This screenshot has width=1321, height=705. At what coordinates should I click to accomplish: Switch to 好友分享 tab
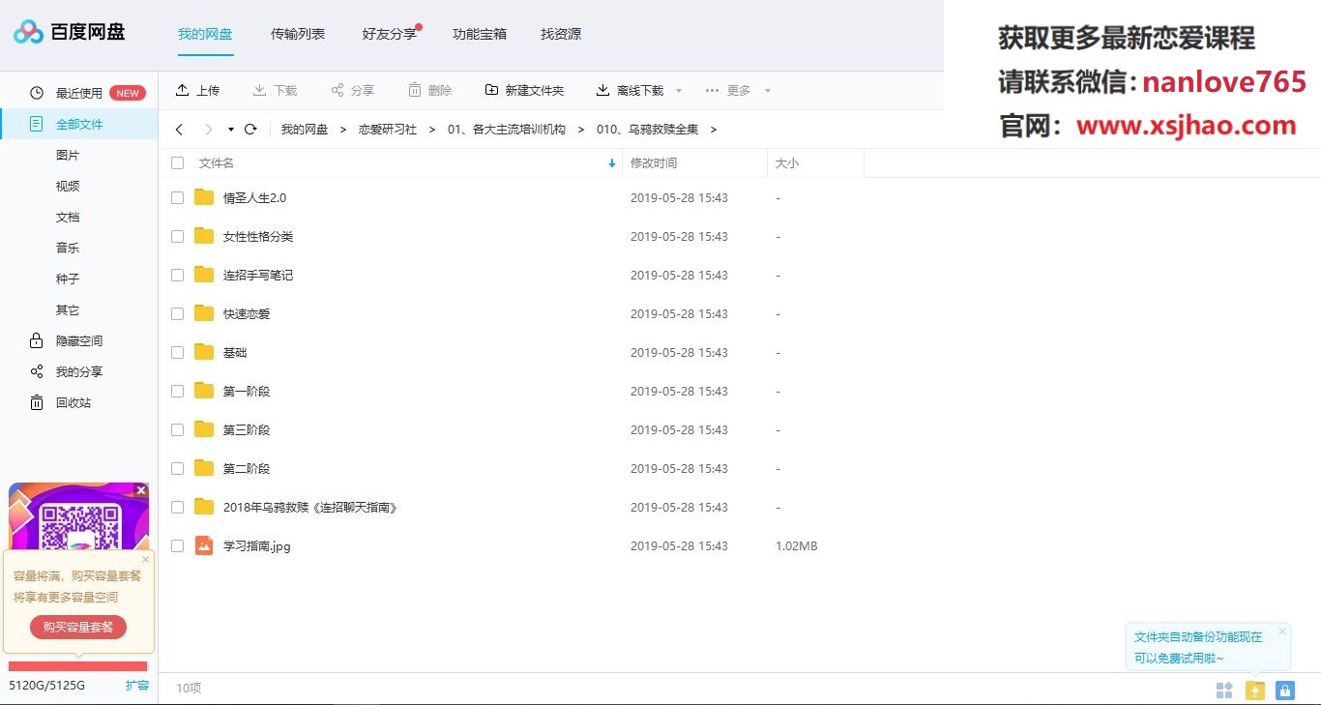(390, 34)
